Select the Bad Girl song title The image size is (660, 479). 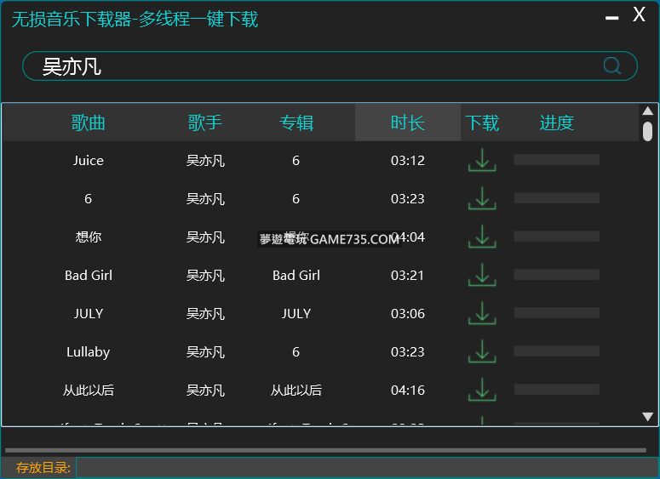[x=88, y=275]
